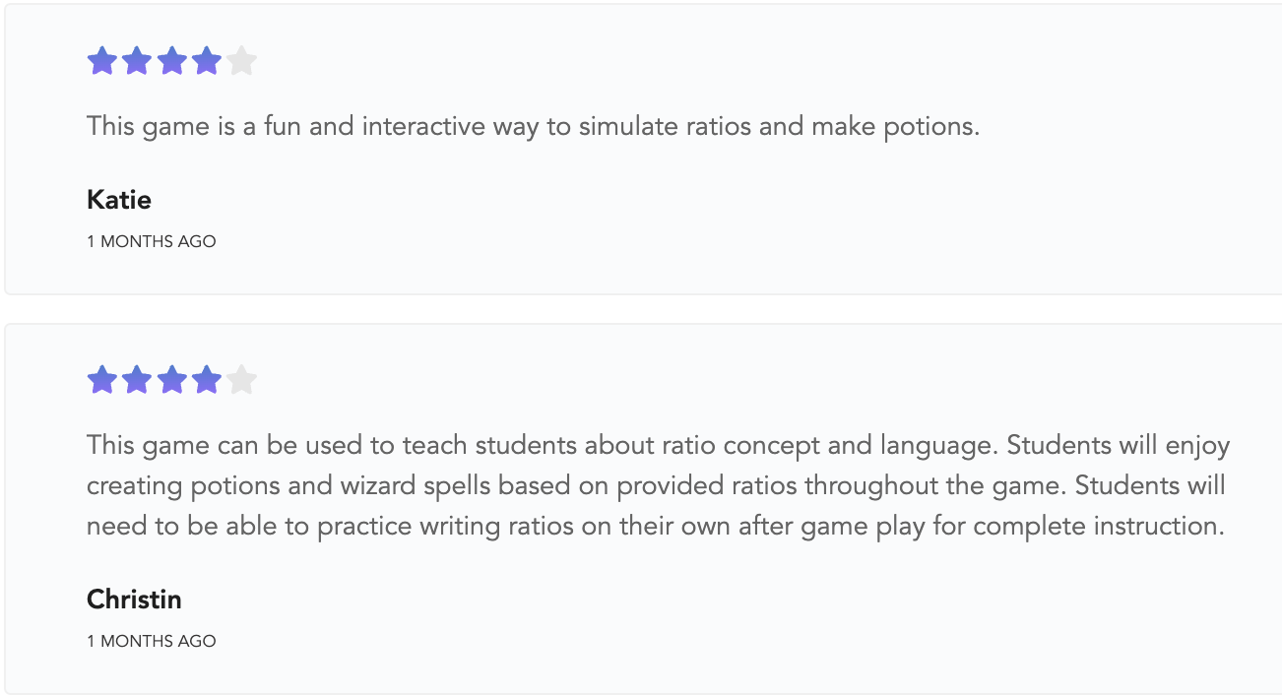Click Katie's "1 MONTHS AGO" timestamp
Image resolution: width=1282 pixels, height=695 pixels.
pos(151,241)
